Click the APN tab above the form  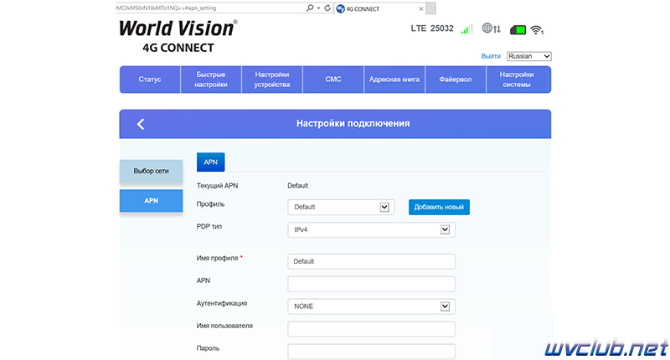click(211, 162)
